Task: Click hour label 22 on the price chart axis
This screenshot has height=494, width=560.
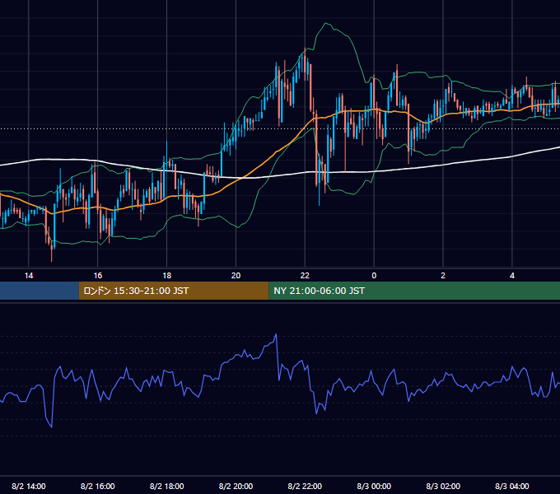Action: (305, 275)
